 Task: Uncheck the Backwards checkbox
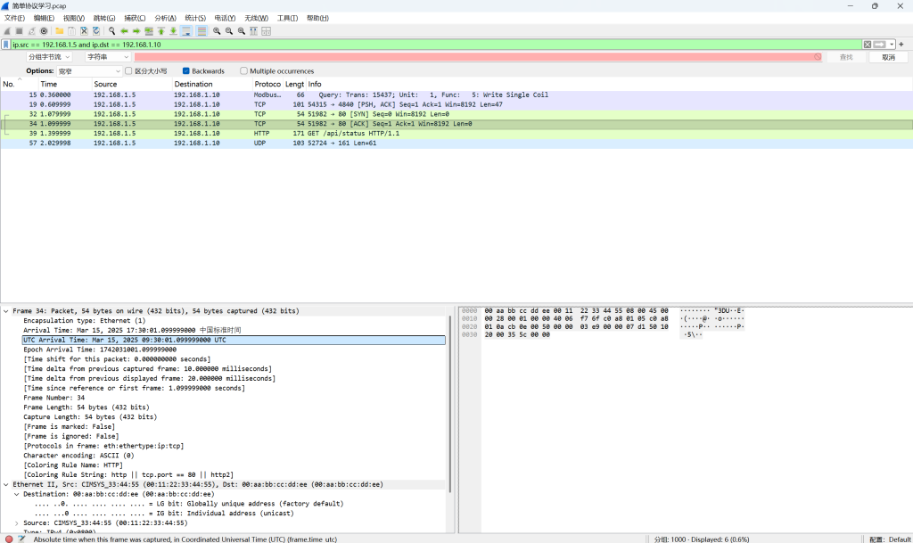(185, 70)
